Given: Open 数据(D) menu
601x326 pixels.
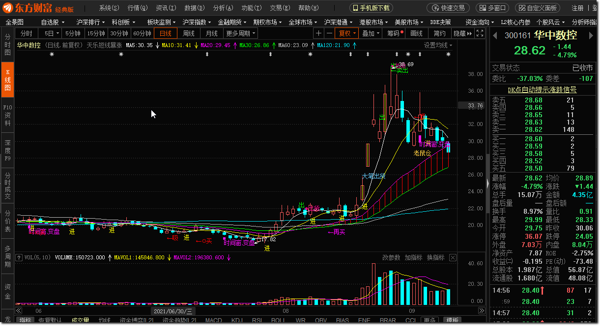Looking at the screenshot, I should 195,8.
